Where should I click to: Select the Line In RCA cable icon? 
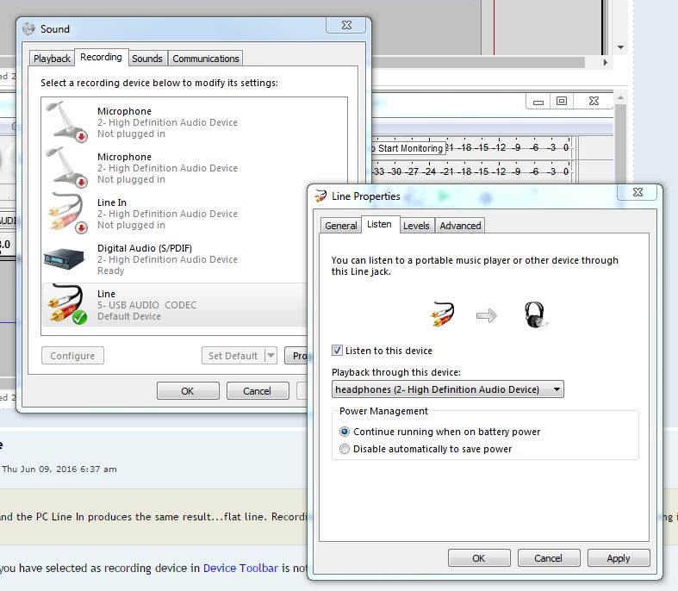point(66,213)
